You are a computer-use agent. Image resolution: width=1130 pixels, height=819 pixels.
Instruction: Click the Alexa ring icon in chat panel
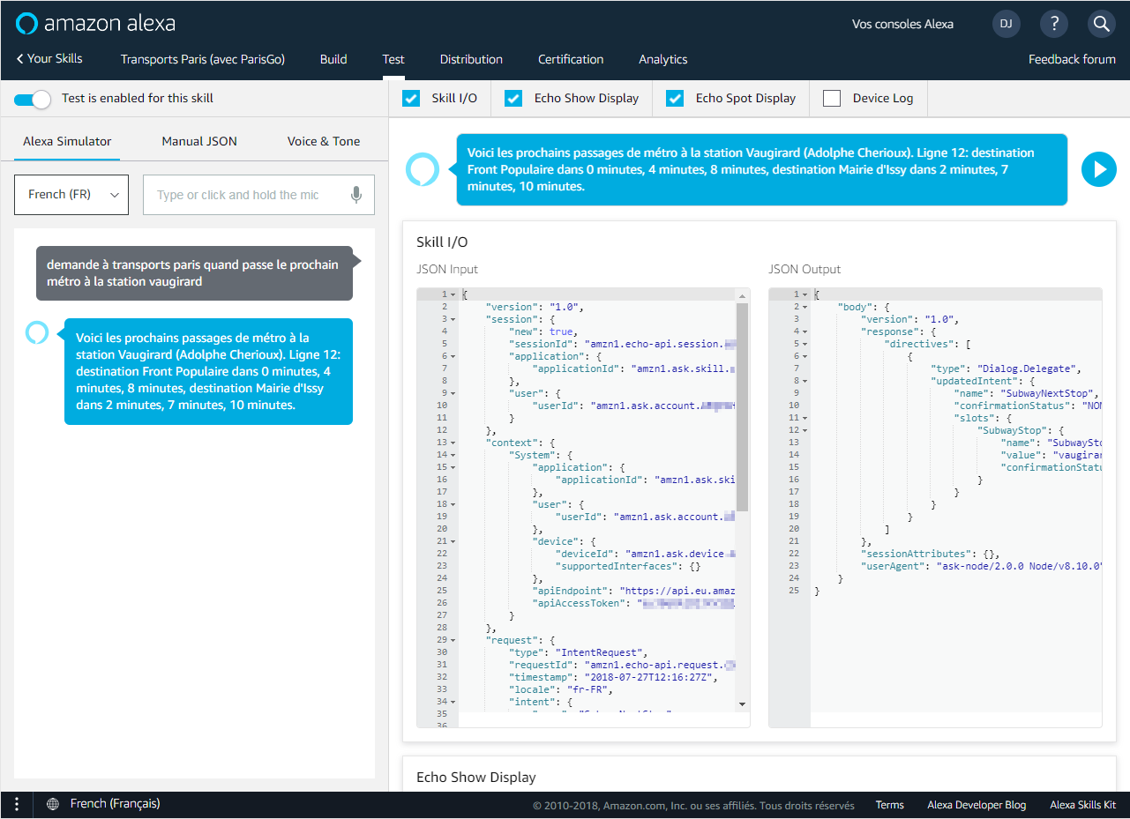point(36,331)
